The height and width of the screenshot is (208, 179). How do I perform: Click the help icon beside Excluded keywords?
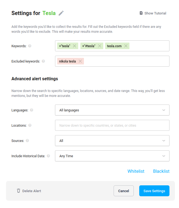click(x=43, y=61)
